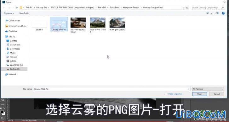Open Quick access in sidebar
Screen dimensions: 229x122
14,21
